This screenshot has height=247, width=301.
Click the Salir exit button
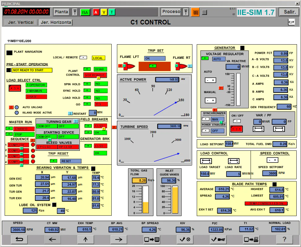click(x=290, y=12)
